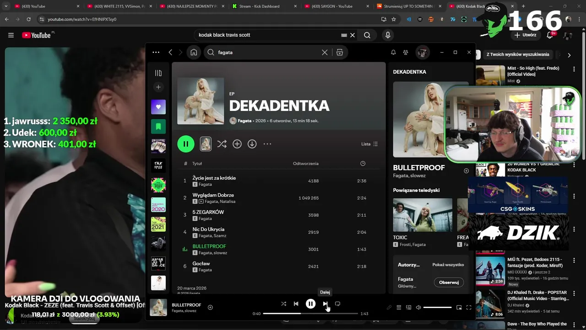Bookmark this page with star icon
Screen dimensions: 586x330
pyautogui.click(x=394, y=19)
